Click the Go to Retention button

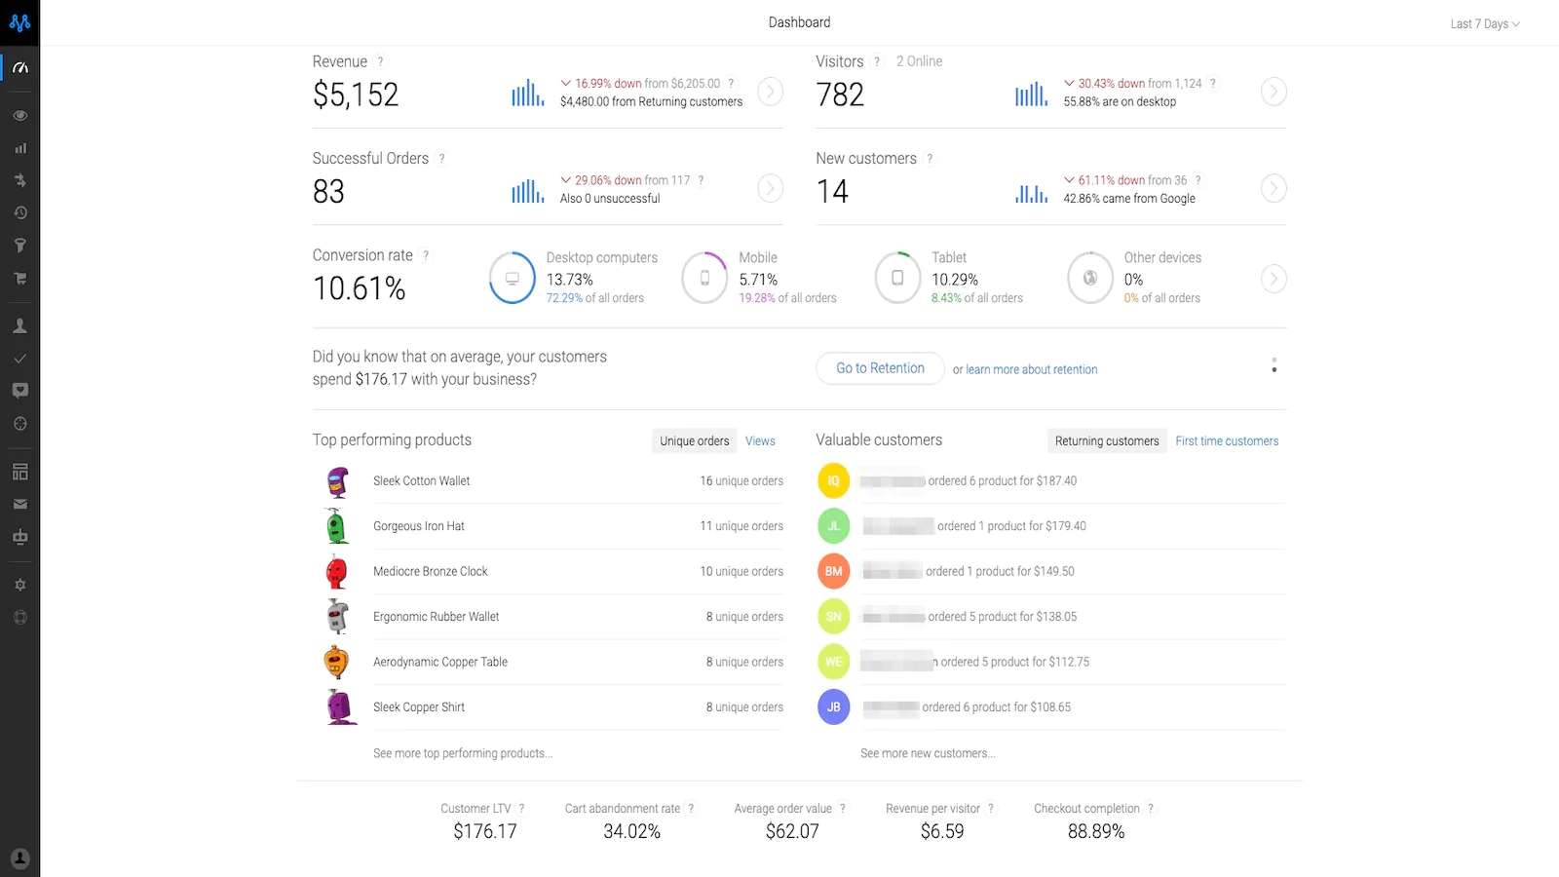coord(880,368)
